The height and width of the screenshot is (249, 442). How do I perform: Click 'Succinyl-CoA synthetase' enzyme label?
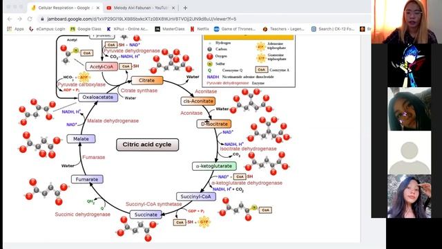coord(153,204)
